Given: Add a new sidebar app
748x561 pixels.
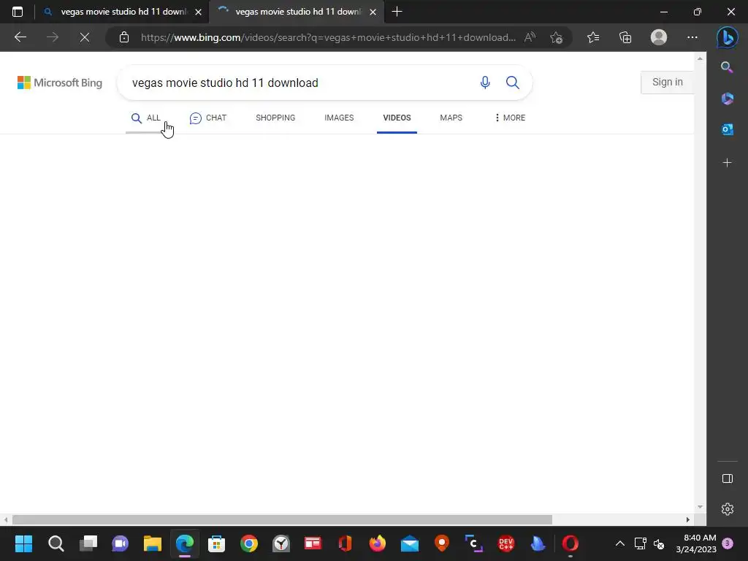Looking at the screenshot, I should (x=727, y=163).
